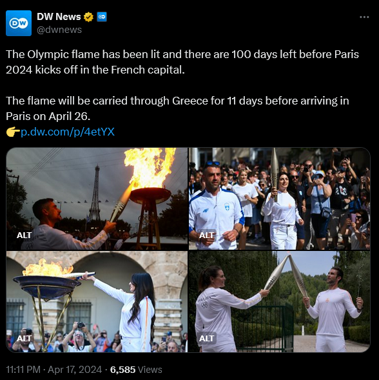379x380 pixels.
Task: Show ALT text on Eiffel Tower photo
Action: tap(24, 235)
